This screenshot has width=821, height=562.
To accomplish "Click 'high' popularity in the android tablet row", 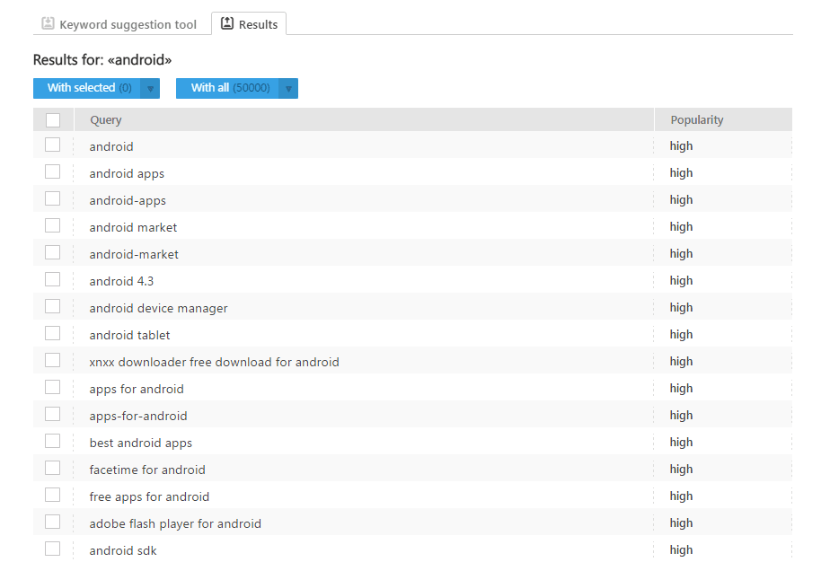I will click(x=681, y=334).
